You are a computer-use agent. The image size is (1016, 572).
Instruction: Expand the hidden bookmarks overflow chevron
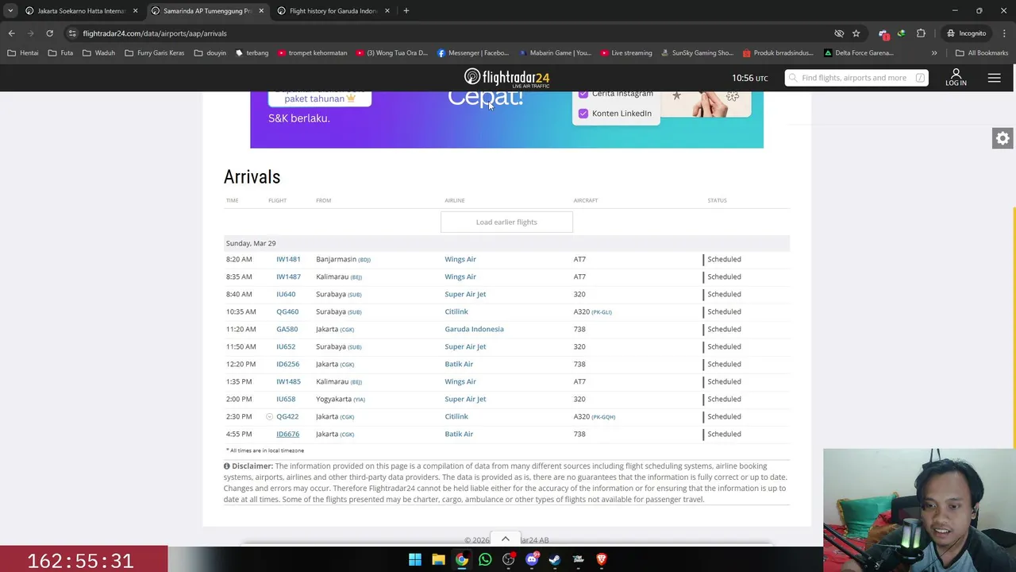(x=934, y=53)
